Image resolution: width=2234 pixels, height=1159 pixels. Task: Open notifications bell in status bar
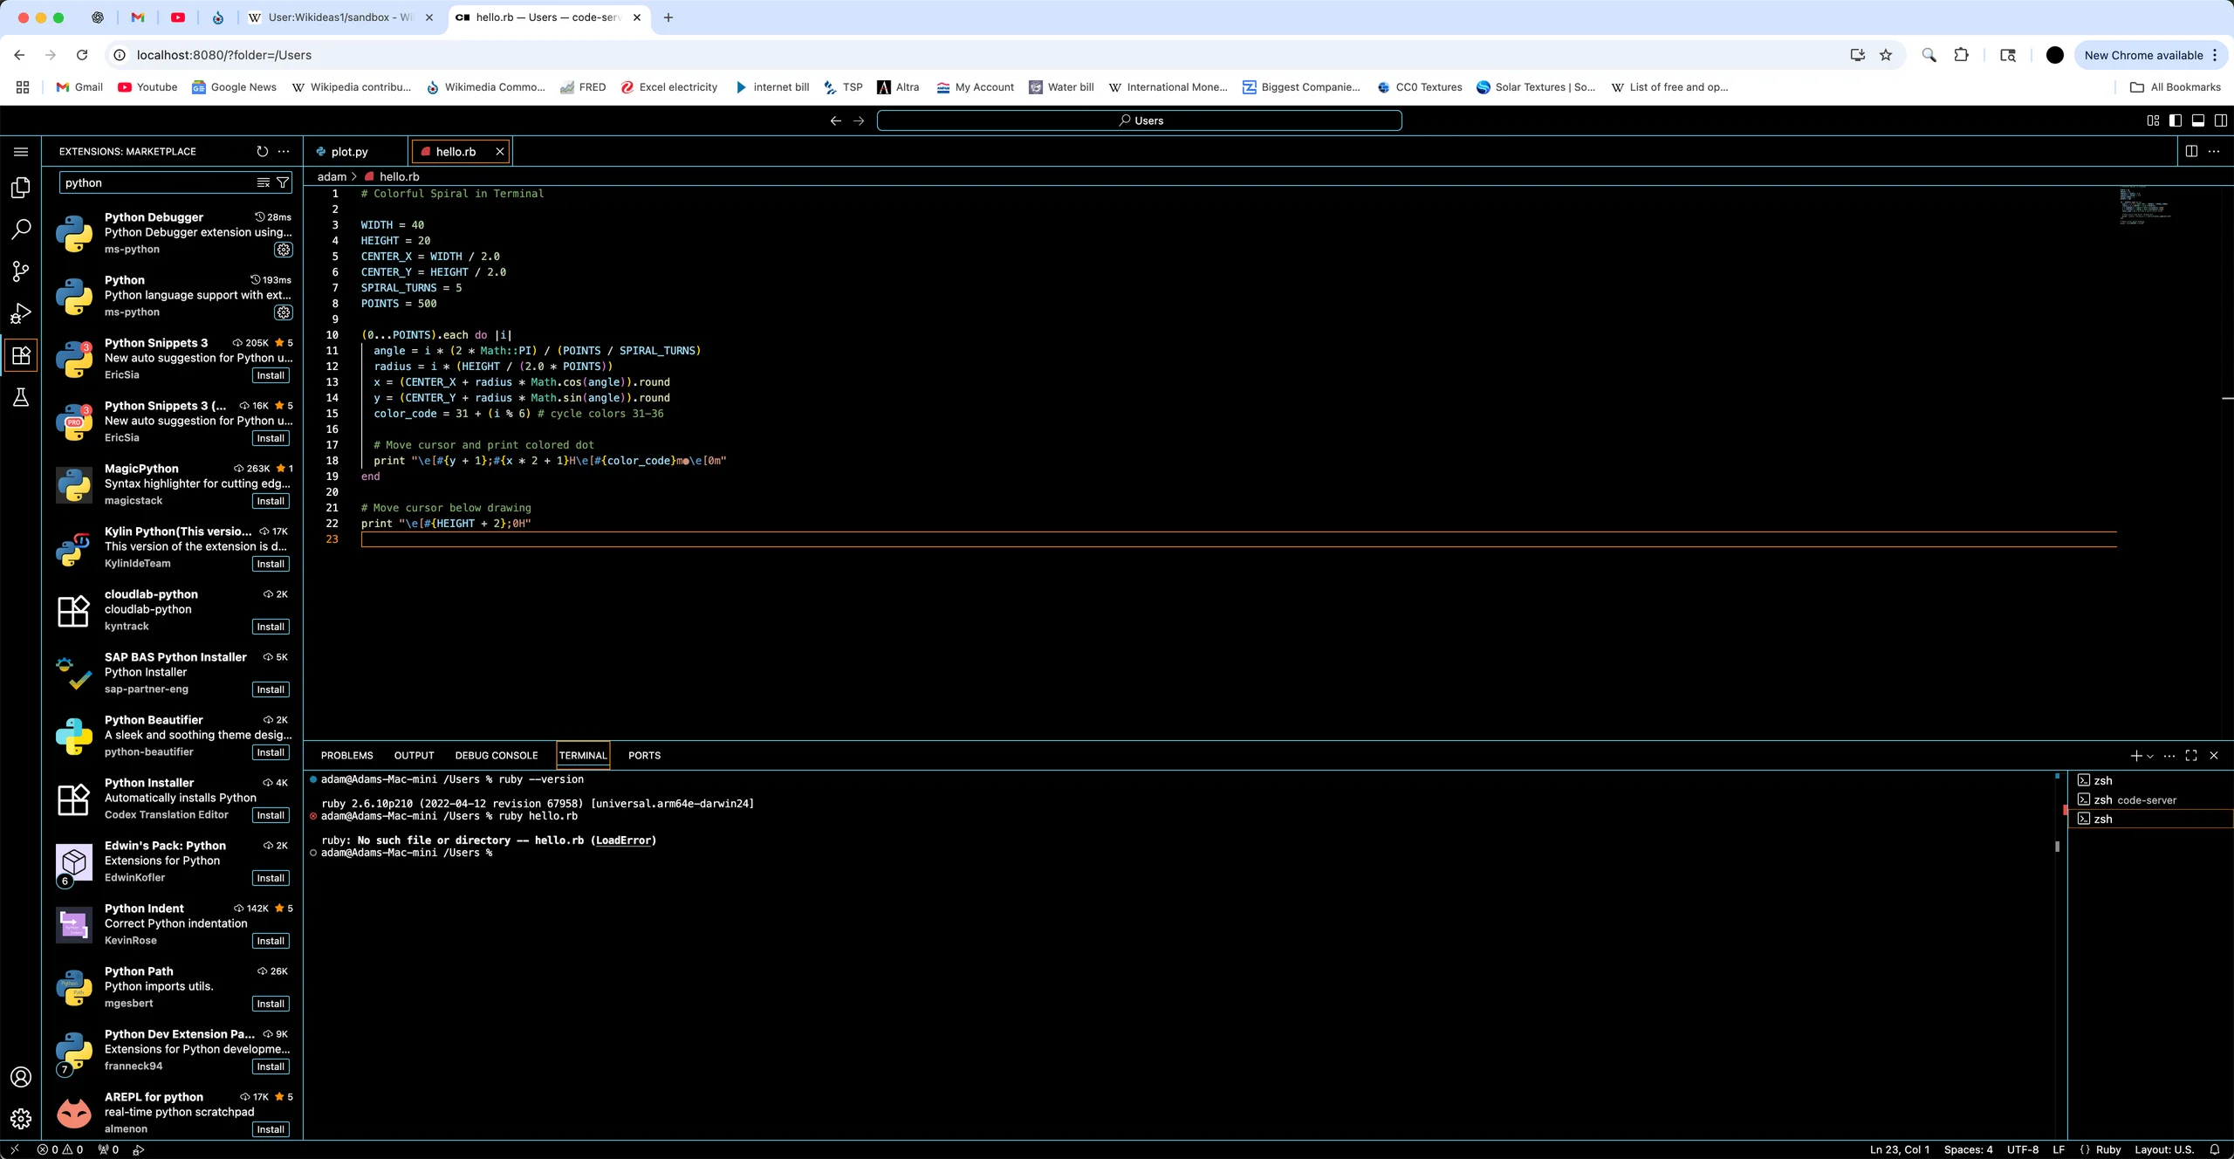pos(2214,1149)
